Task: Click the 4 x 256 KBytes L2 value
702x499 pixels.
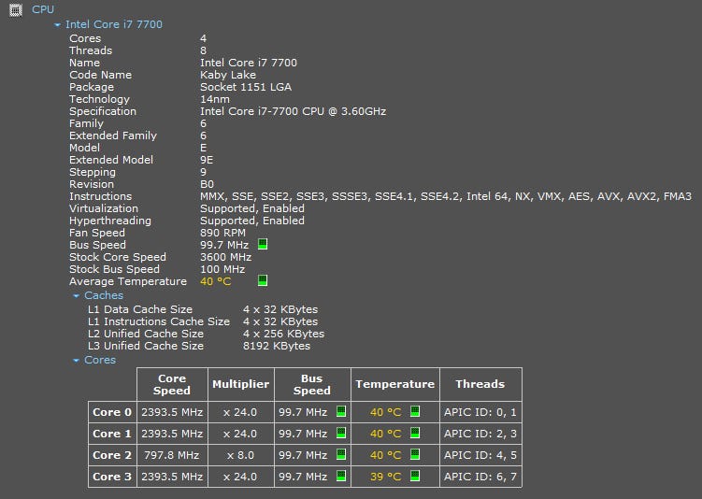Action: 283,334
